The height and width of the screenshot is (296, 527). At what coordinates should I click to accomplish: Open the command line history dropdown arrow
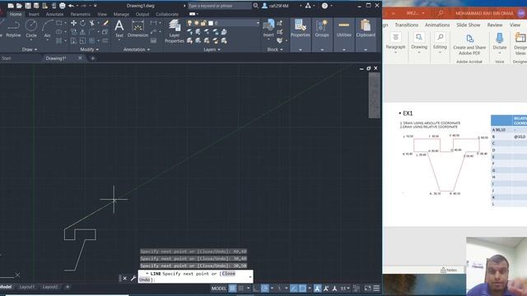click(250, 277)
